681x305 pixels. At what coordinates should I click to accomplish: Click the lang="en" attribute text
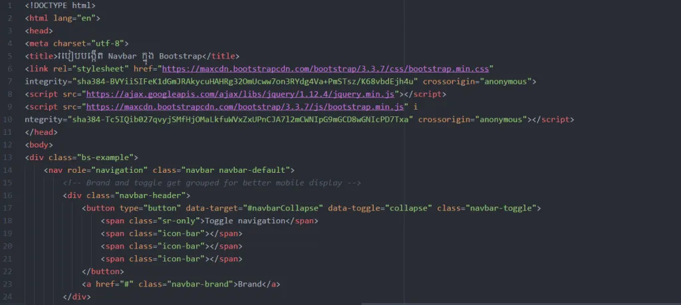[x=74, y=18]
